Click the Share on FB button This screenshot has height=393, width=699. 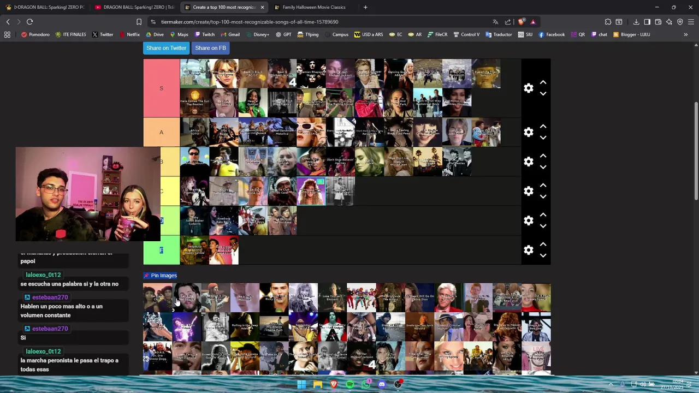pos(210,48)
